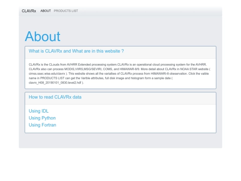The image size is (241, 181).
Task: Open the Using IDL link
Action: [38, 111]
